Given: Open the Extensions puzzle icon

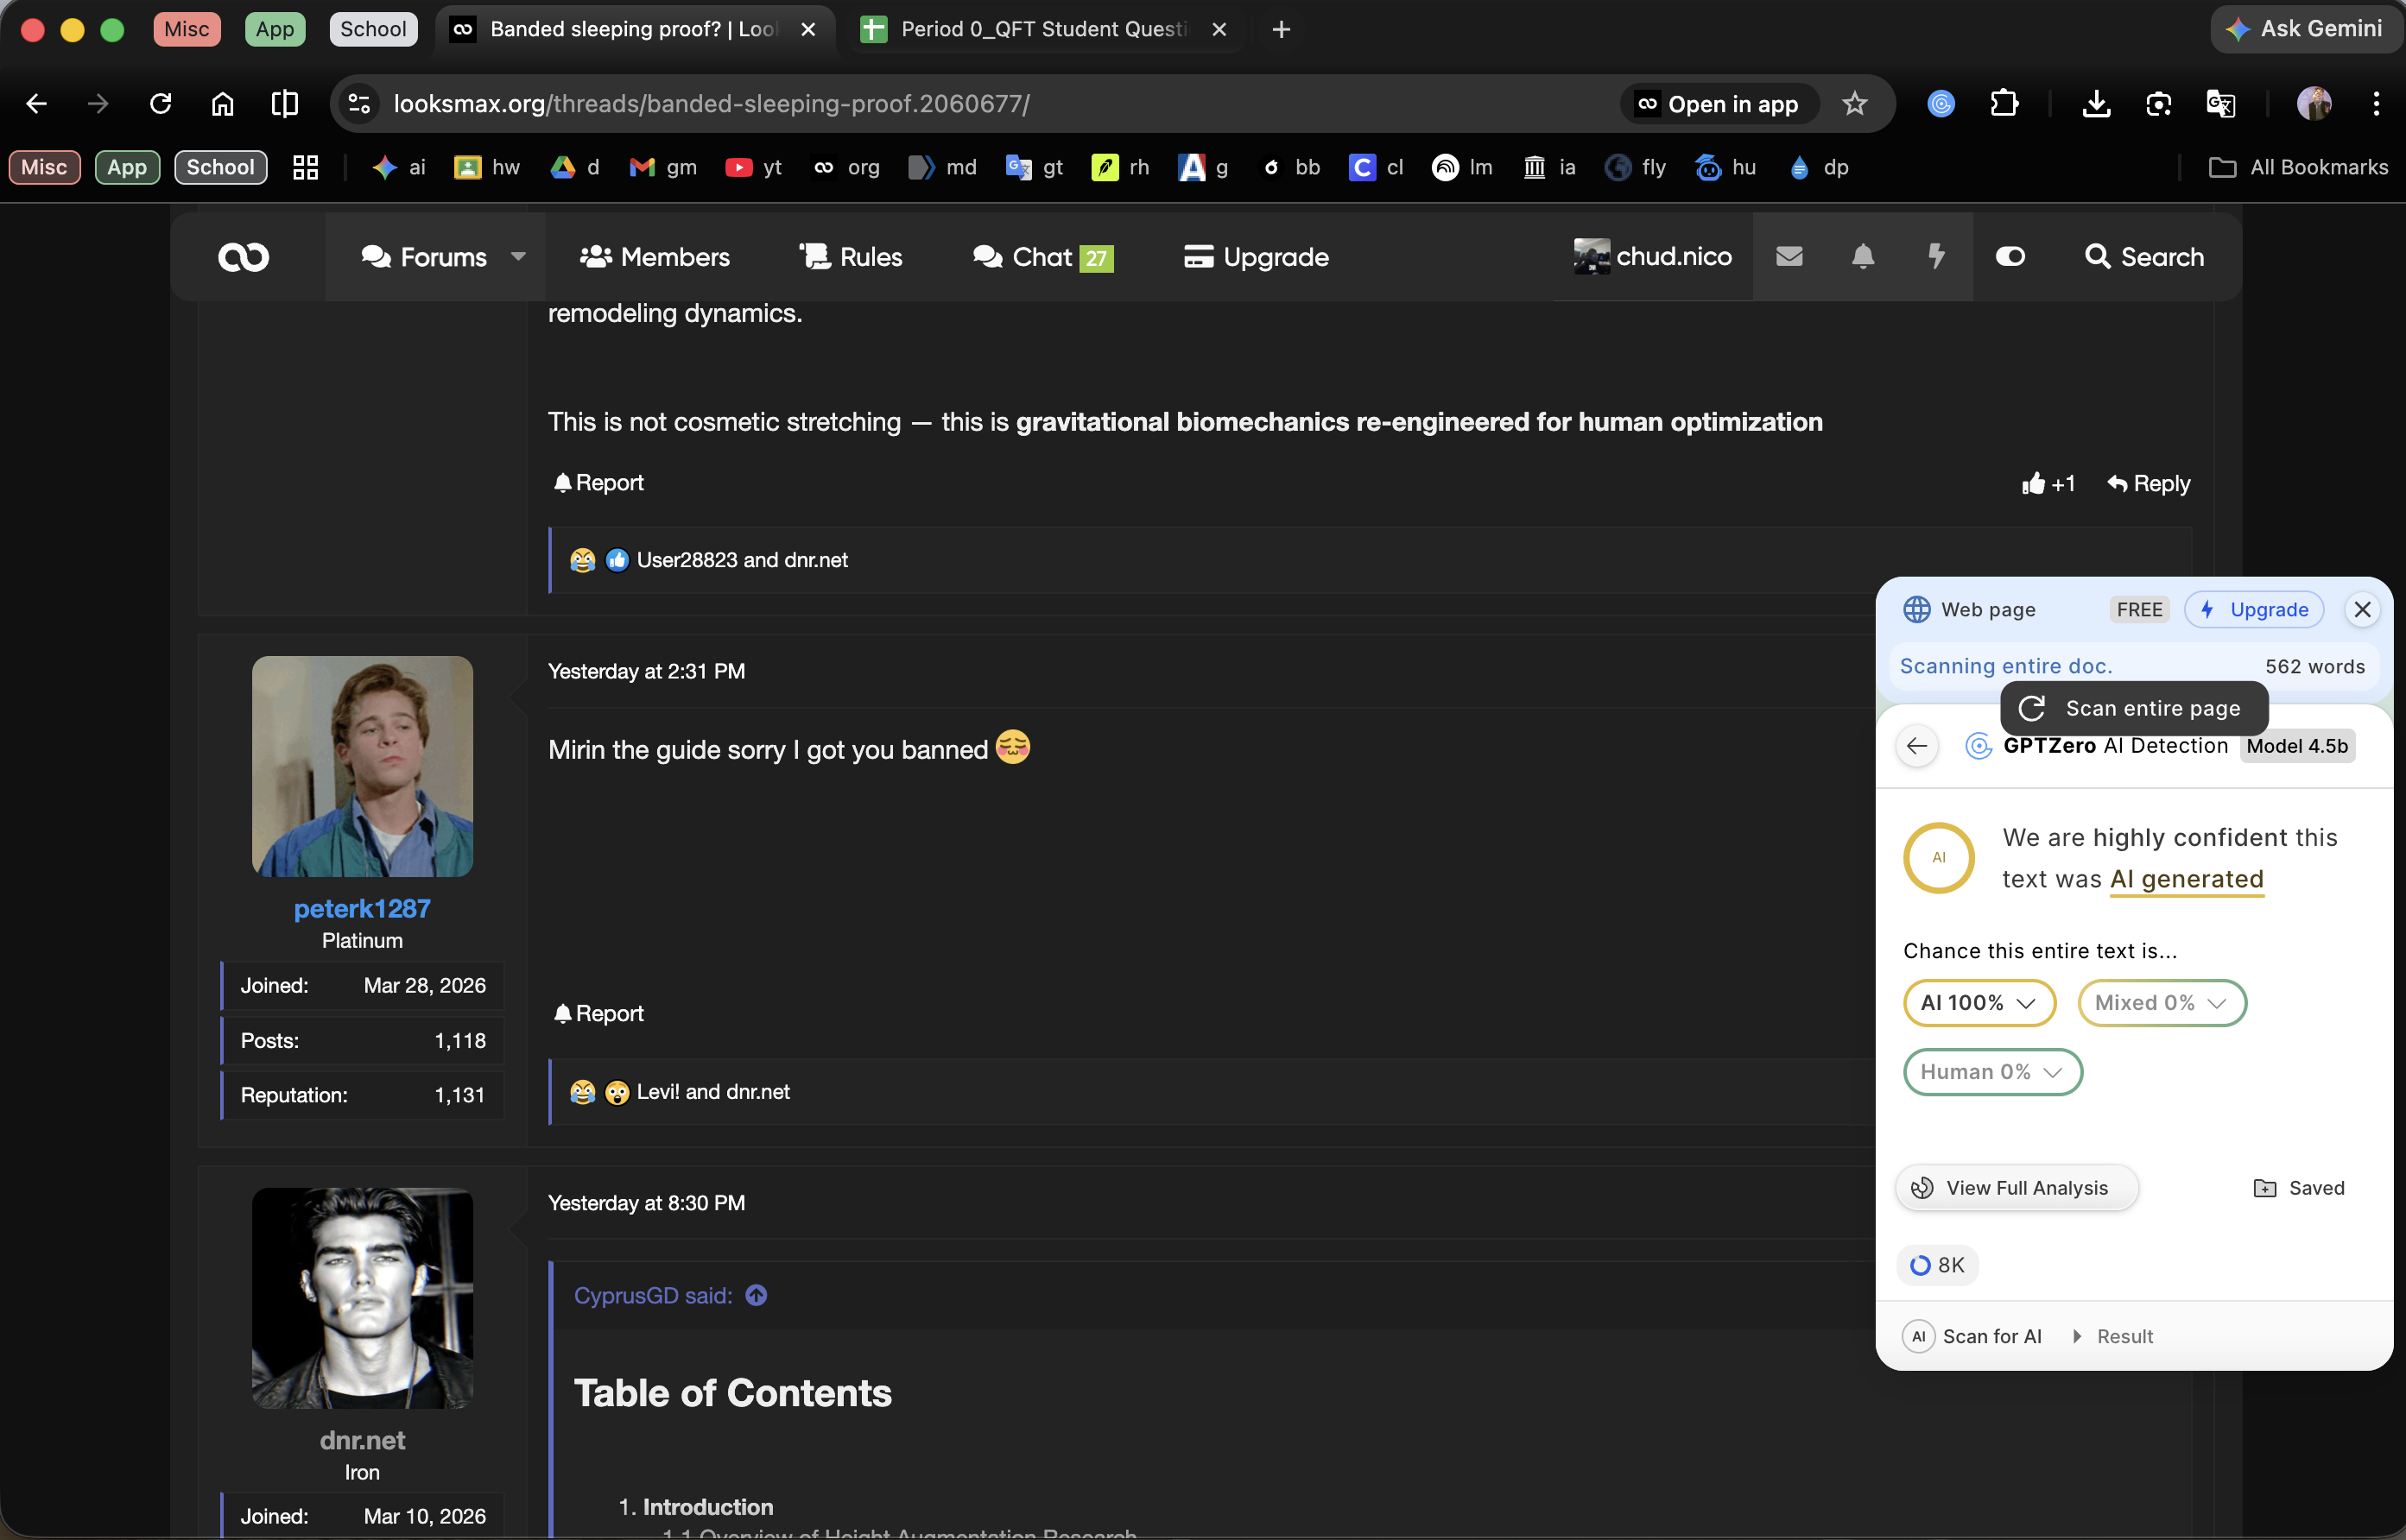Looking at the screenshot, I should pos(2004,103).
